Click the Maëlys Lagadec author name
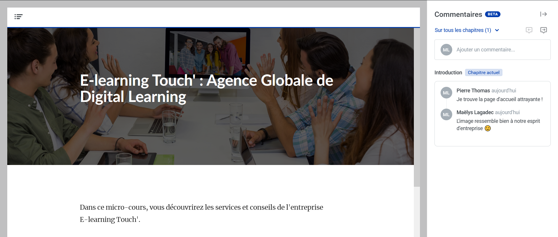 [x=475, y=112]
